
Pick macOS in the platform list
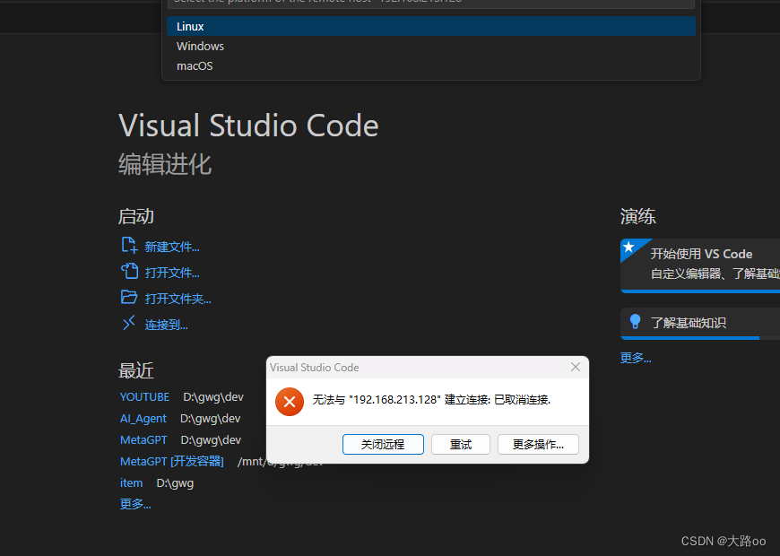(430, 66)
